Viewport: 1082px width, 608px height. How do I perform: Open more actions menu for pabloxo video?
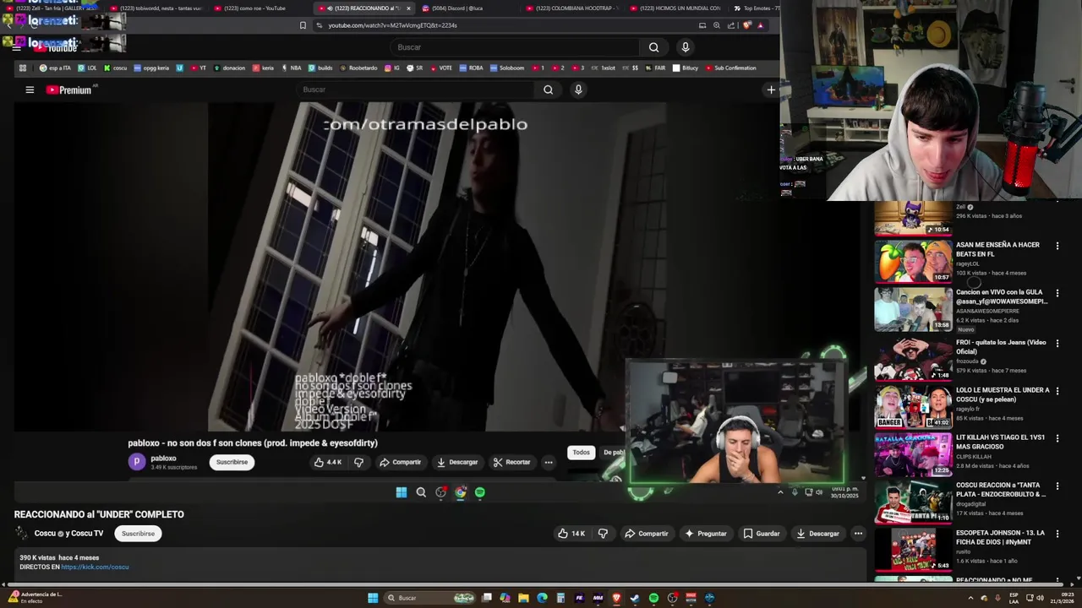pos(549,462)
